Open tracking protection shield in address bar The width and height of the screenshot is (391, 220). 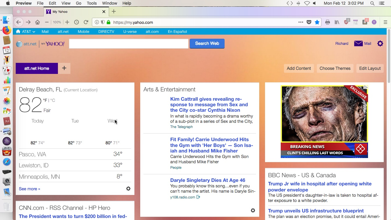(x=103, y=22)
